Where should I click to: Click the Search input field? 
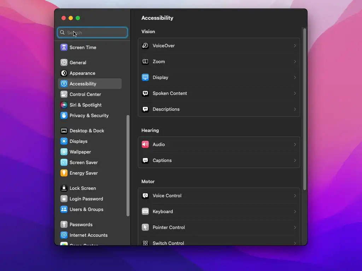[92, 32]
